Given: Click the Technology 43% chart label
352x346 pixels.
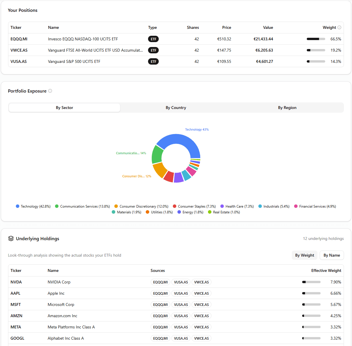Looking at the screenshot, I should [x=197, y=129].
